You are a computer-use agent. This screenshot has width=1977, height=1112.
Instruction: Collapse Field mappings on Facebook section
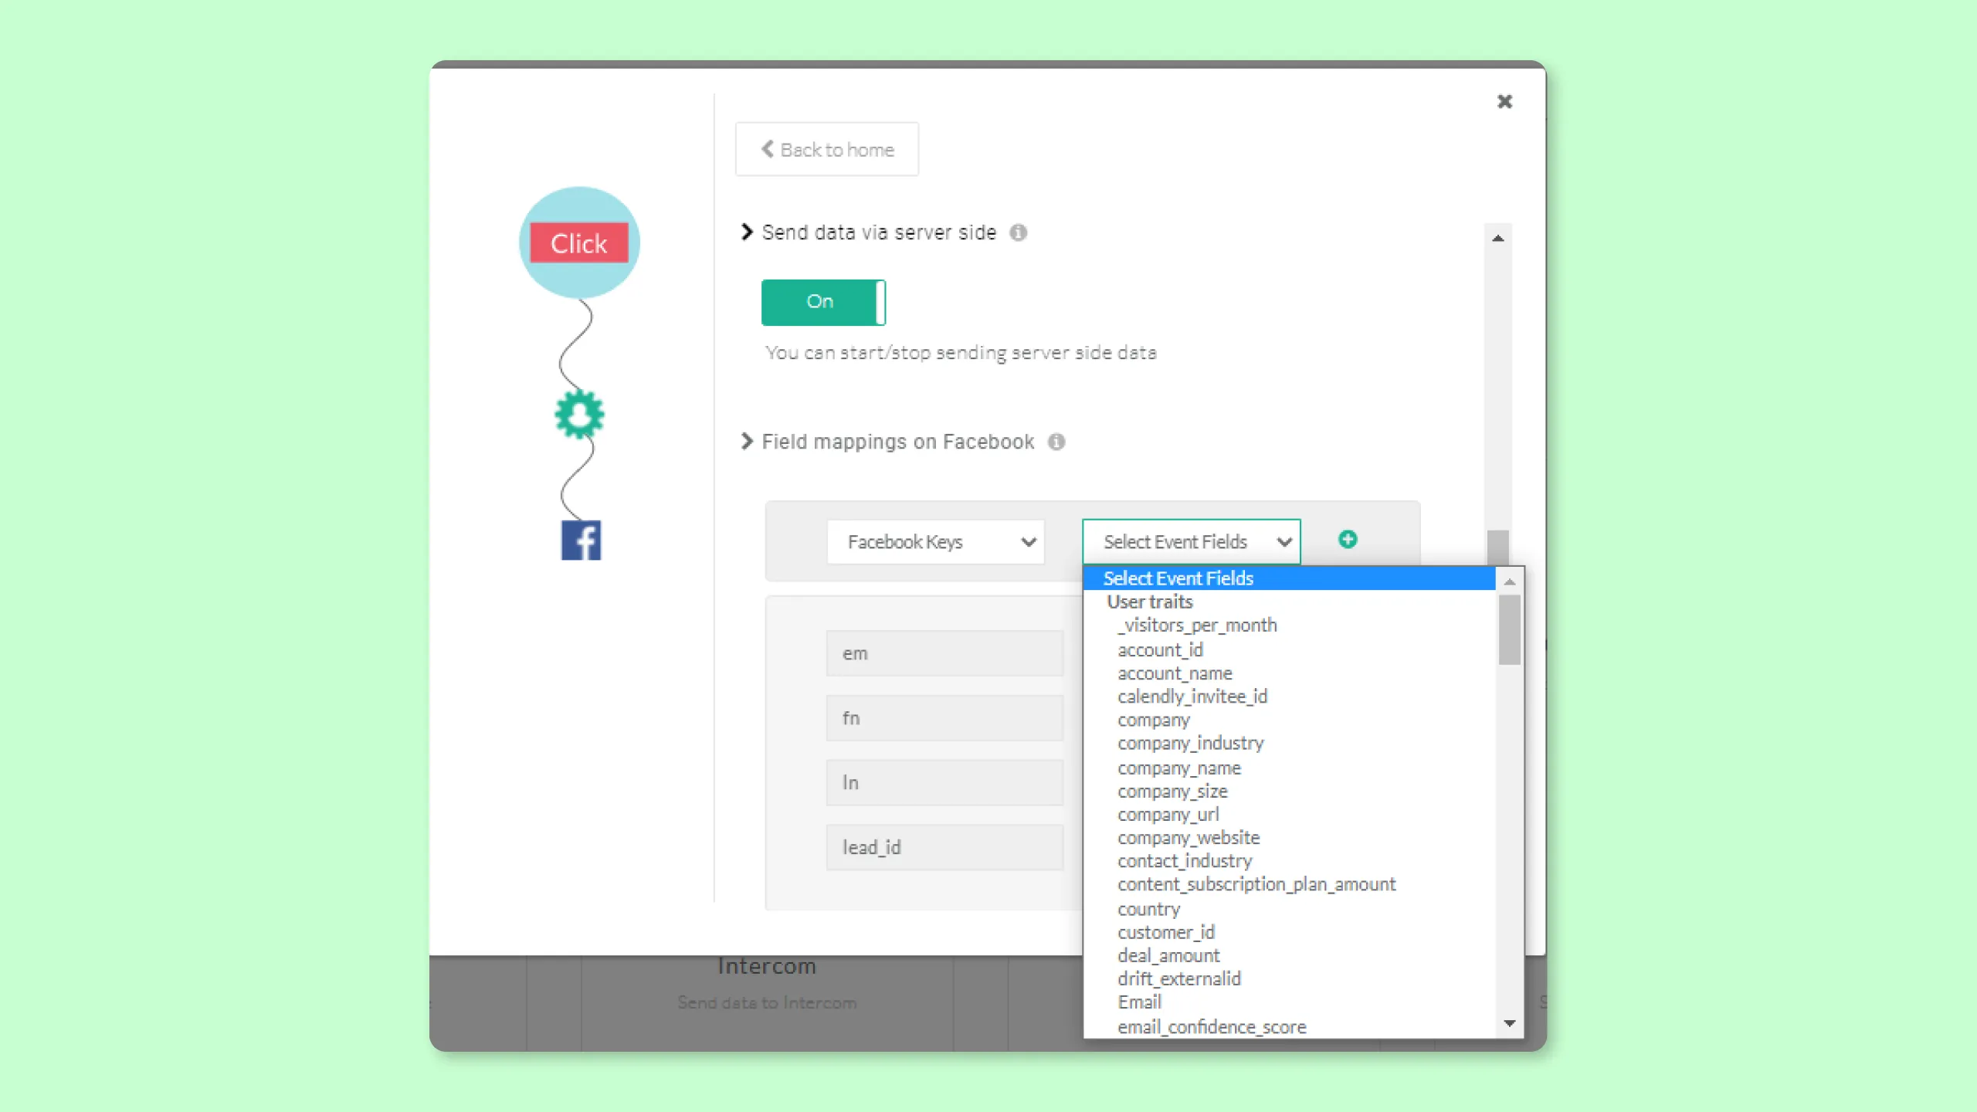coord(747,442)
